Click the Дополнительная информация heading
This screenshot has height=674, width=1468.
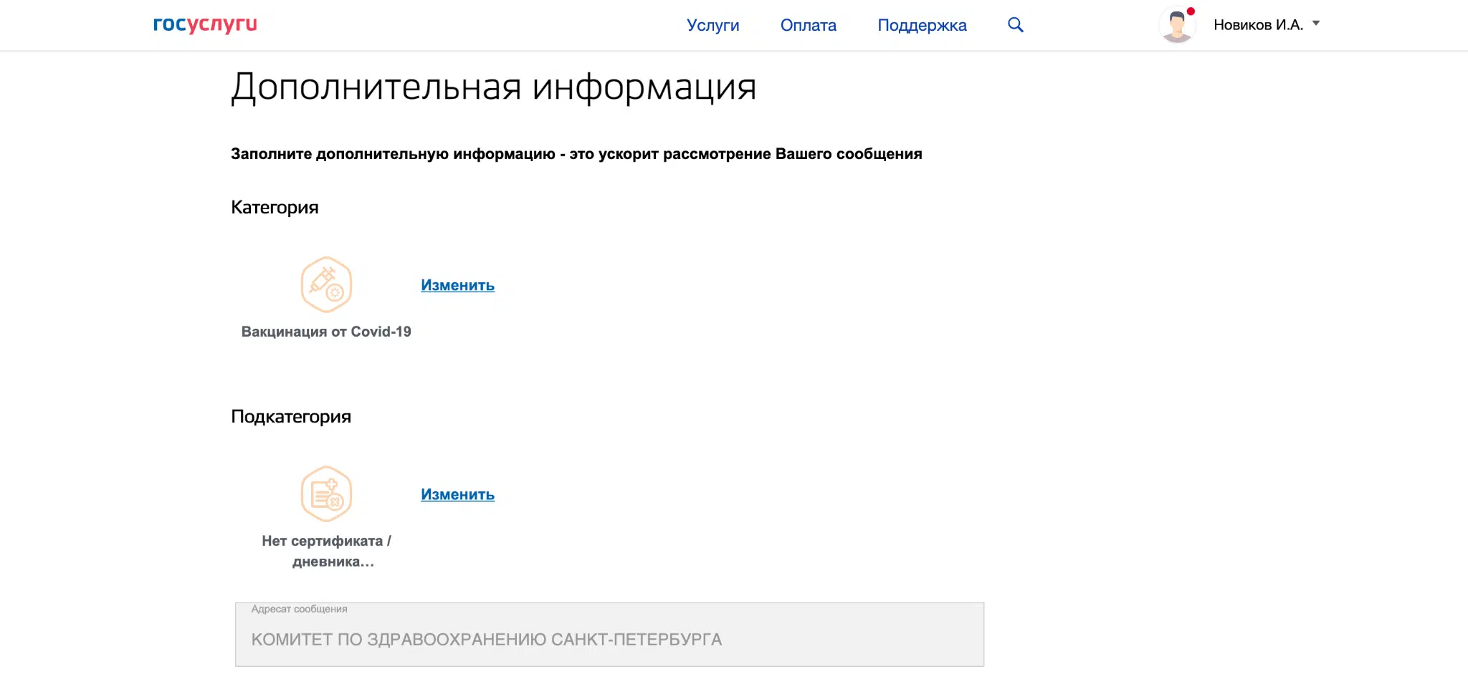pyautogui.click(x=493, y=87)
